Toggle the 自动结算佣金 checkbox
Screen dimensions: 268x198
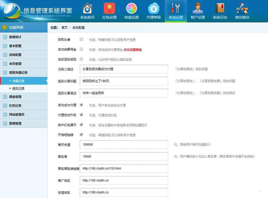(x=81, y=49)
